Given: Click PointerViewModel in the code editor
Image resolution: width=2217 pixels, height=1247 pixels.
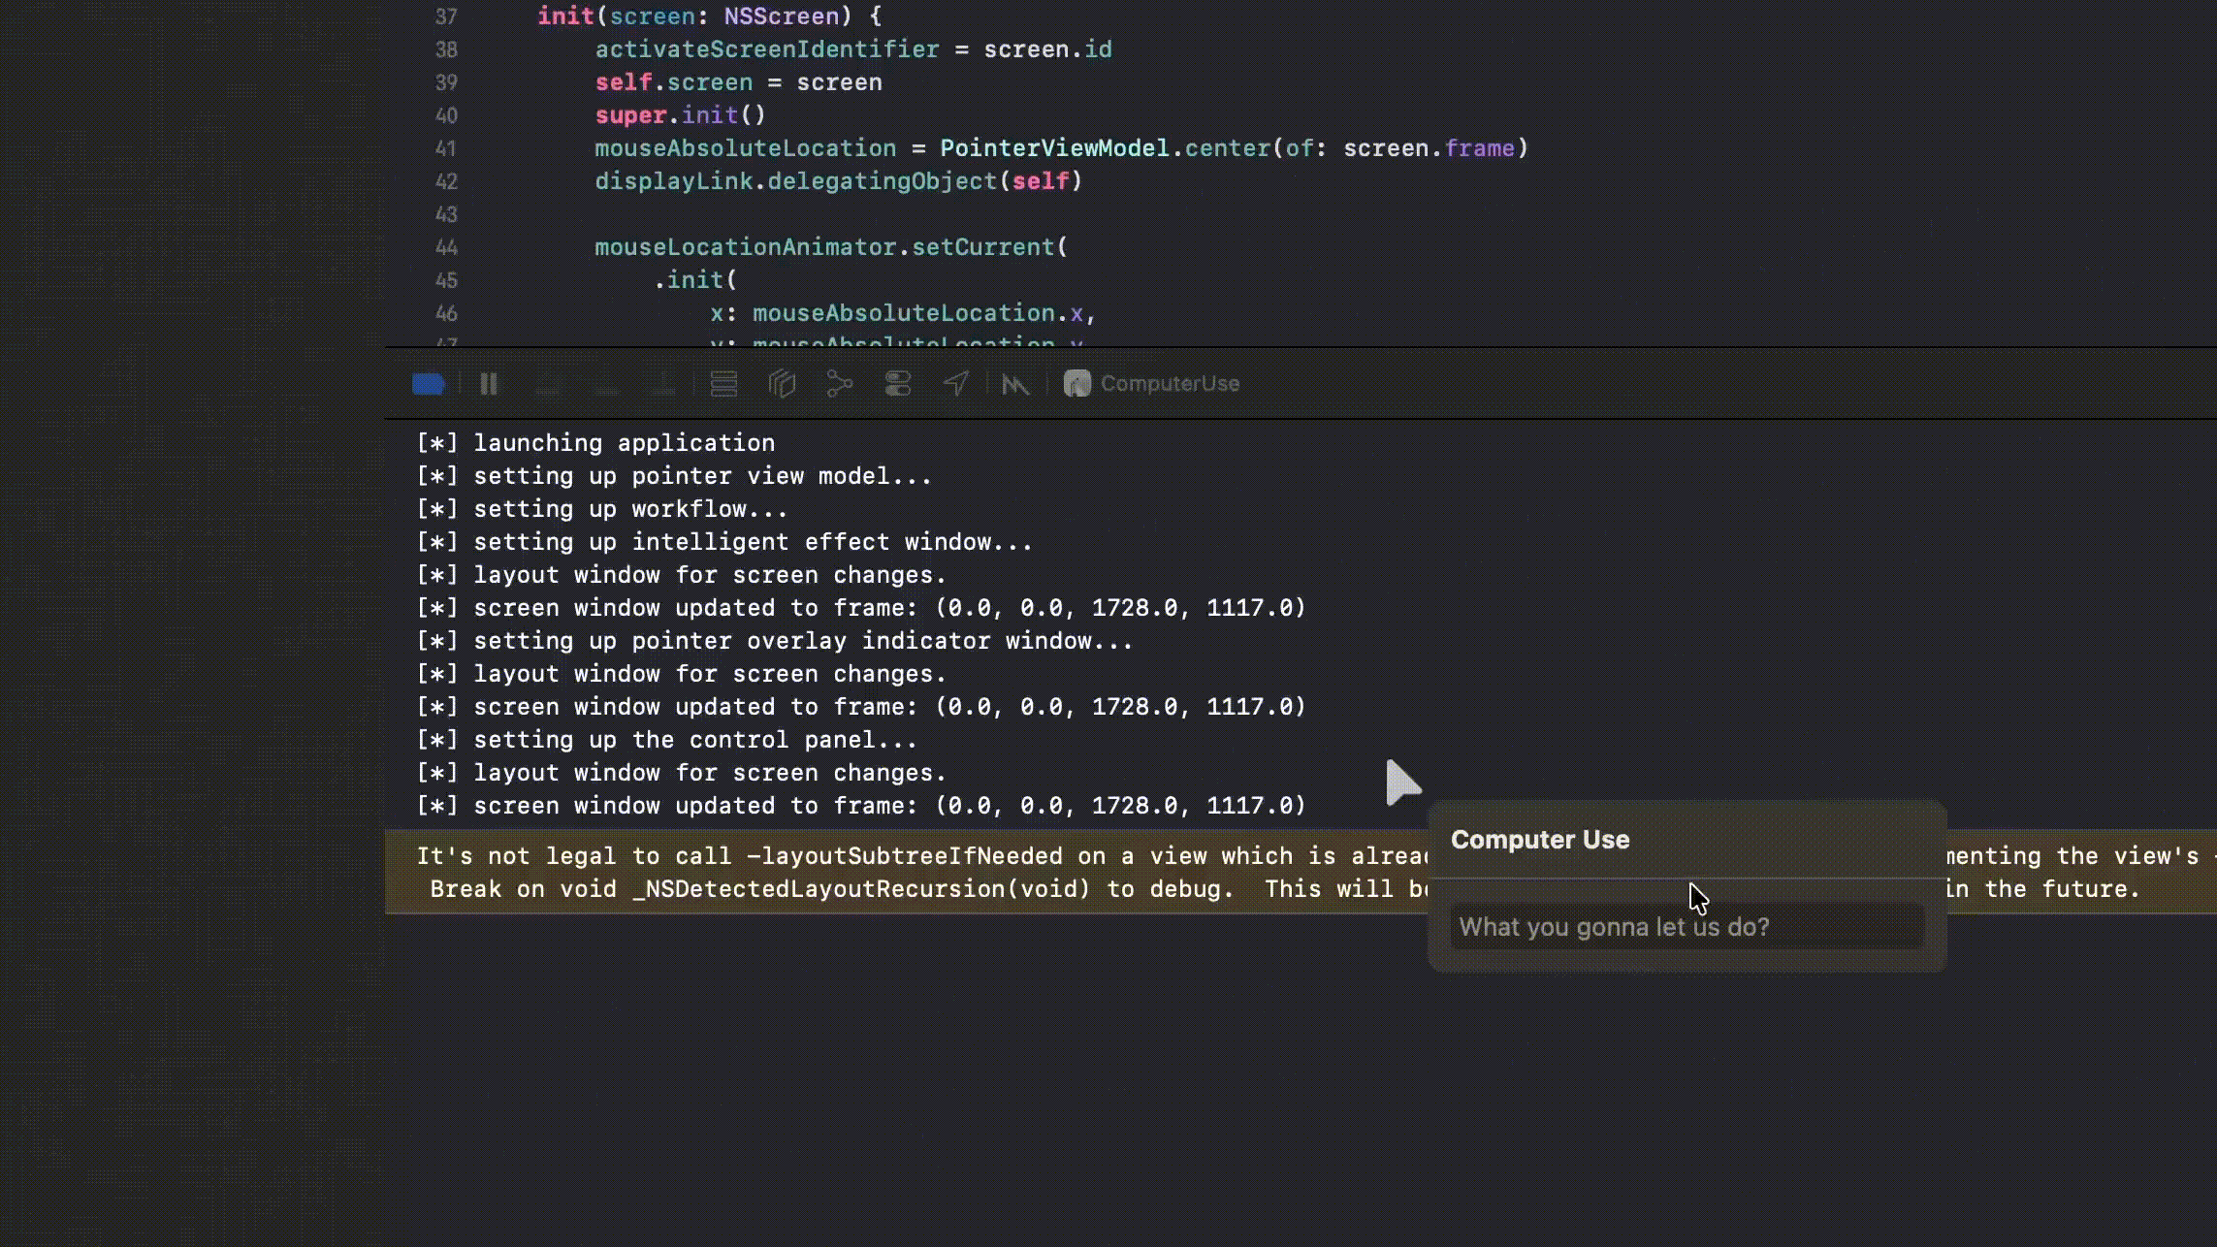Looking at the screenshot, I should [1053, 148].
